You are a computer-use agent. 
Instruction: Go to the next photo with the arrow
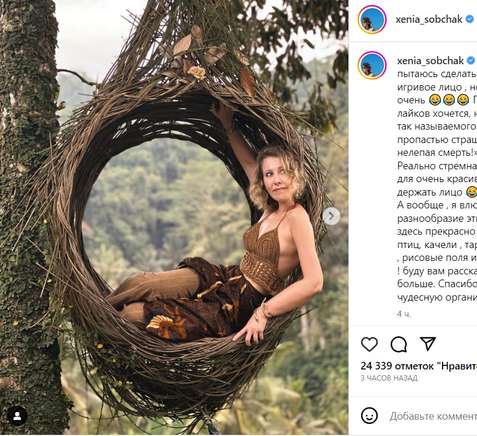331,217
